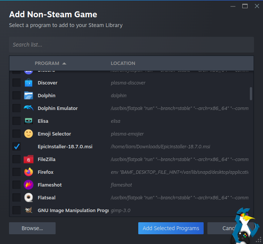Click the Flameshot icon

pos(29,185)
